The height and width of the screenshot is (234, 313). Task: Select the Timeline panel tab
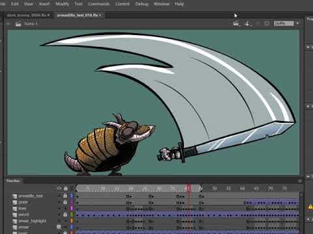[13, 181]
